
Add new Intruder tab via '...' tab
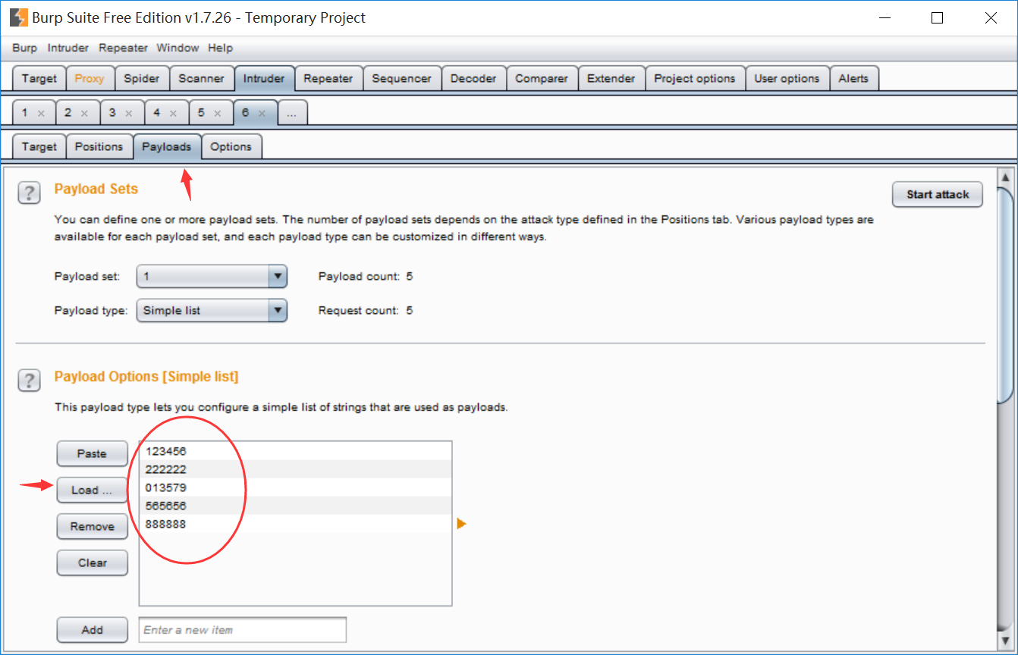293,112
